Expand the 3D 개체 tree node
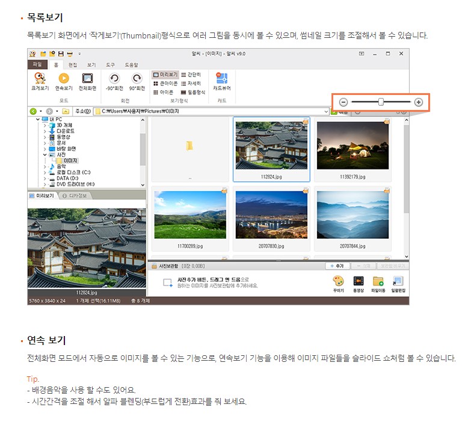The width and height of the screenshot is (471, 425). point(45,125)
